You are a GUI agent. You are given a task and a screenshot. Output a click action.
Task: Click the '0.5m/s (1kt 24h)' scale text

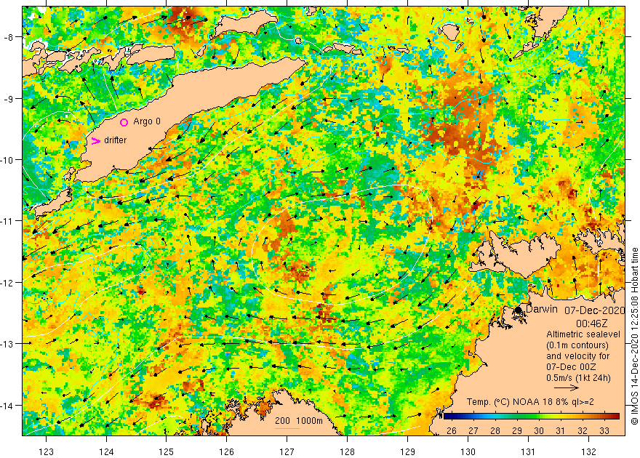pos(578,378)
